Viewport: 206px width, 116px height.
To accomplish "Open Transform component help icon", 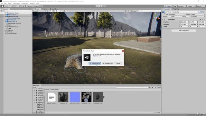I will coord(200,19).
